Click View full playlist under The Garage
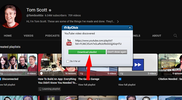The image size is (182, 100). coord(87,85)
